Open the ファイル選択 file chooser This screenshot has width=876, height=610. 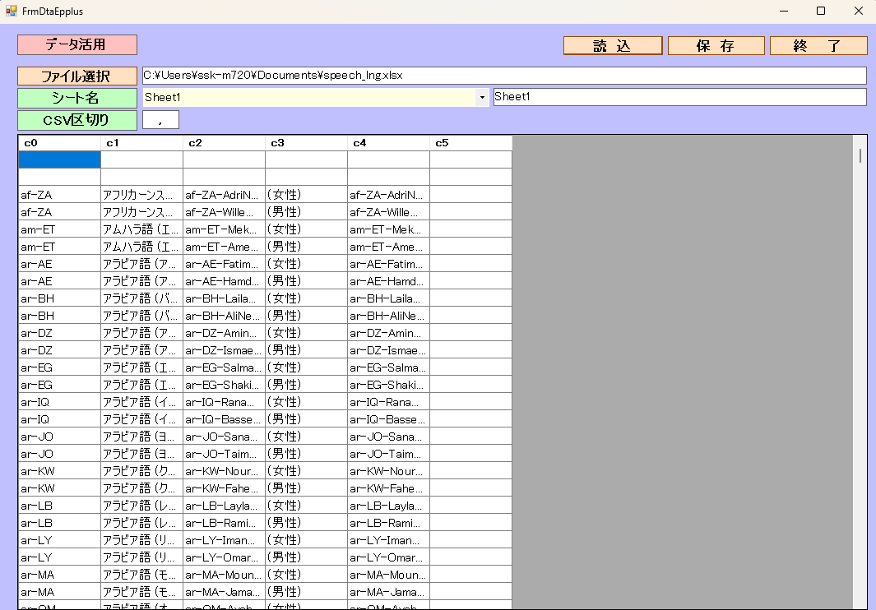click(x=76, y=76)
